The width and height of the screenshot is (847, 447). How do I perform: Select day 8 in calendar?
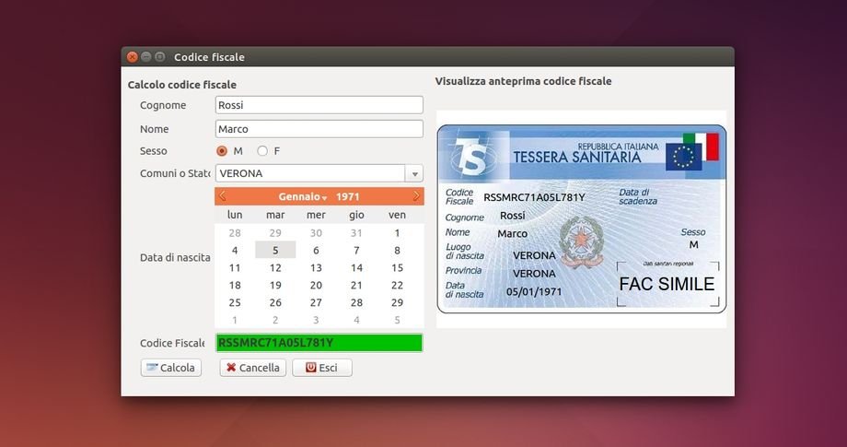[x=397, y=251]
